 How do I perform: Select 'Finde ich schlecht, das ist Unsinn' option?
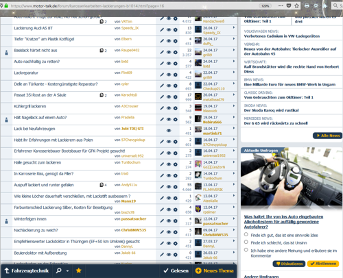246,242
